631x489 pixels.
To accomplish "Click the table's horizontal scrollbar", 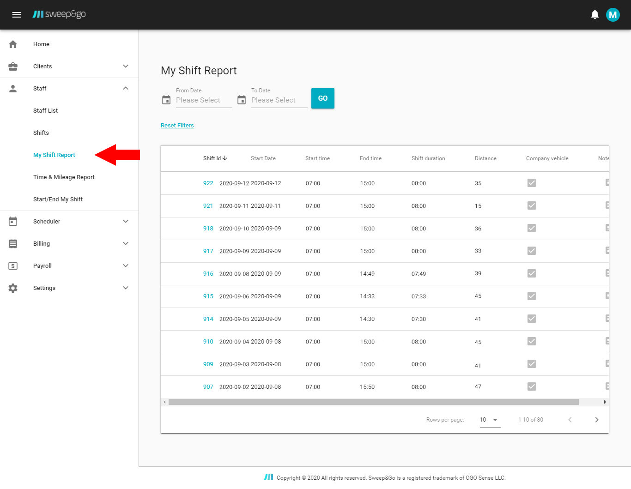I will click(373, 402).
